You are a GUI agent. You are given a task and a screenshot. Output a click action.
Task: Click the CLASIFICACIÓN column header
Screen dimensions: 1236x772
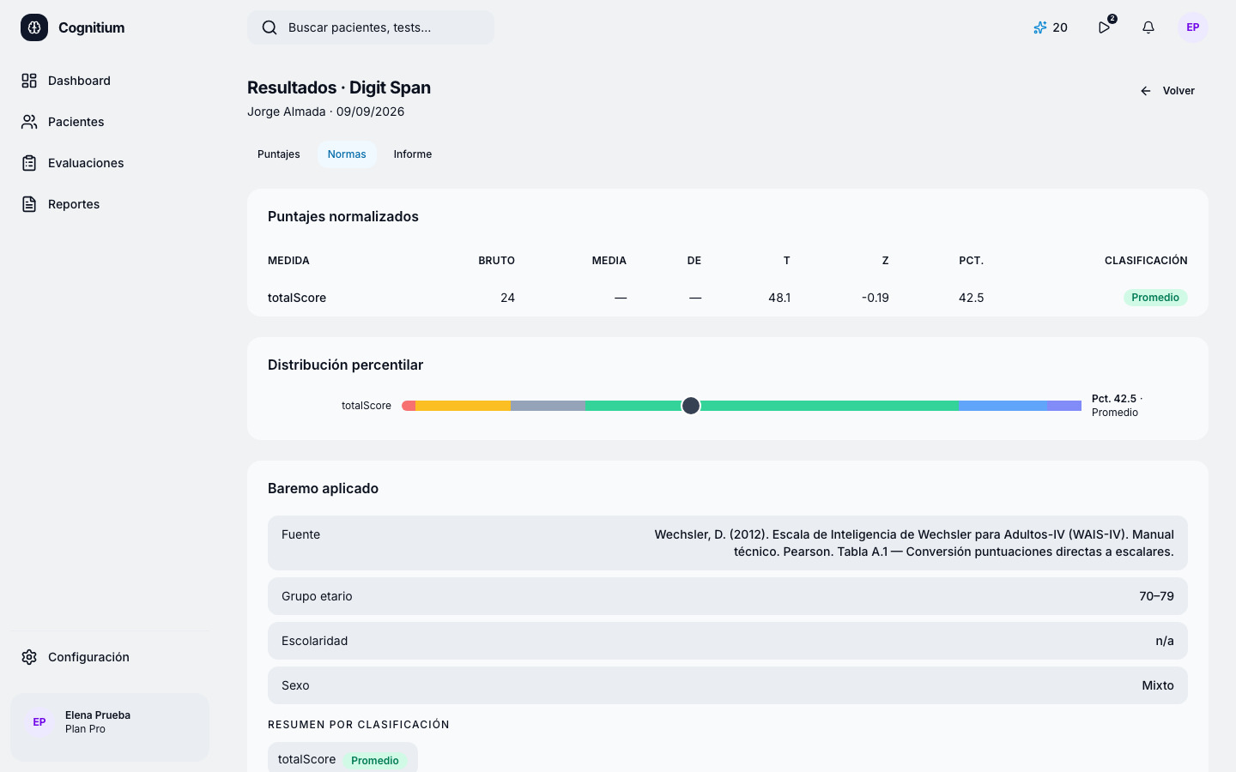[1146, 261]
